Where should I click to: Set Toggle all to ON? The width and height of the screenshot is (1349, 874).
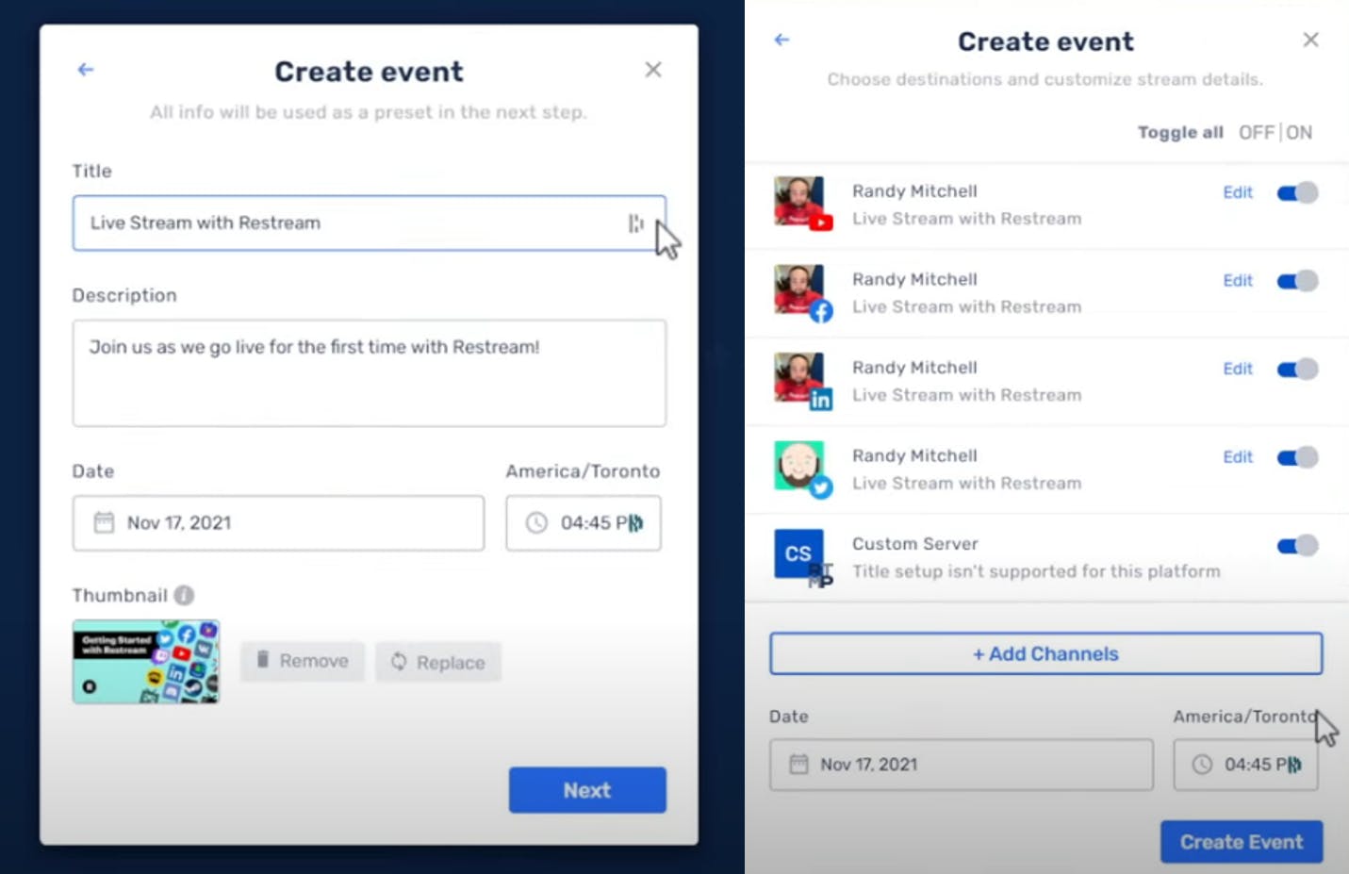(x=1299, y=132)
